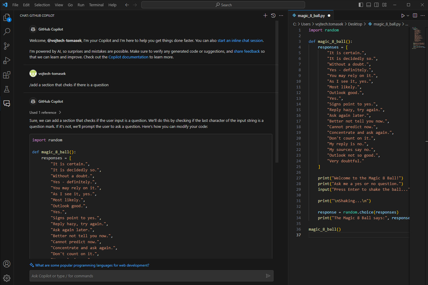Click the chat panel vertical scrollbar
Viewport: 428px width, 285px height.
pyautogui.click(x=277, y=92)
